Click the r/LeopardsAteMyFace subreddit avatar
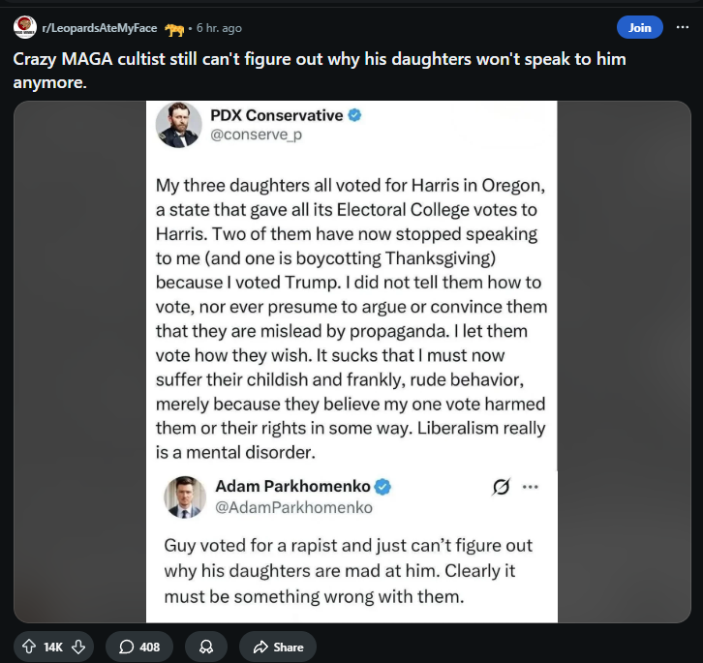Screen dimensions: 703x663 coord(23,28)
